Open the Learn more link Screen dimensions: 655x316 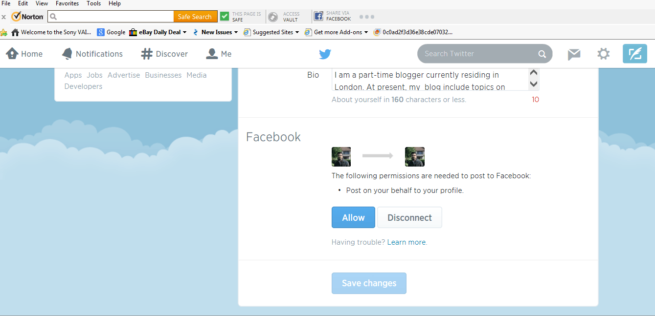coord(407,242)
